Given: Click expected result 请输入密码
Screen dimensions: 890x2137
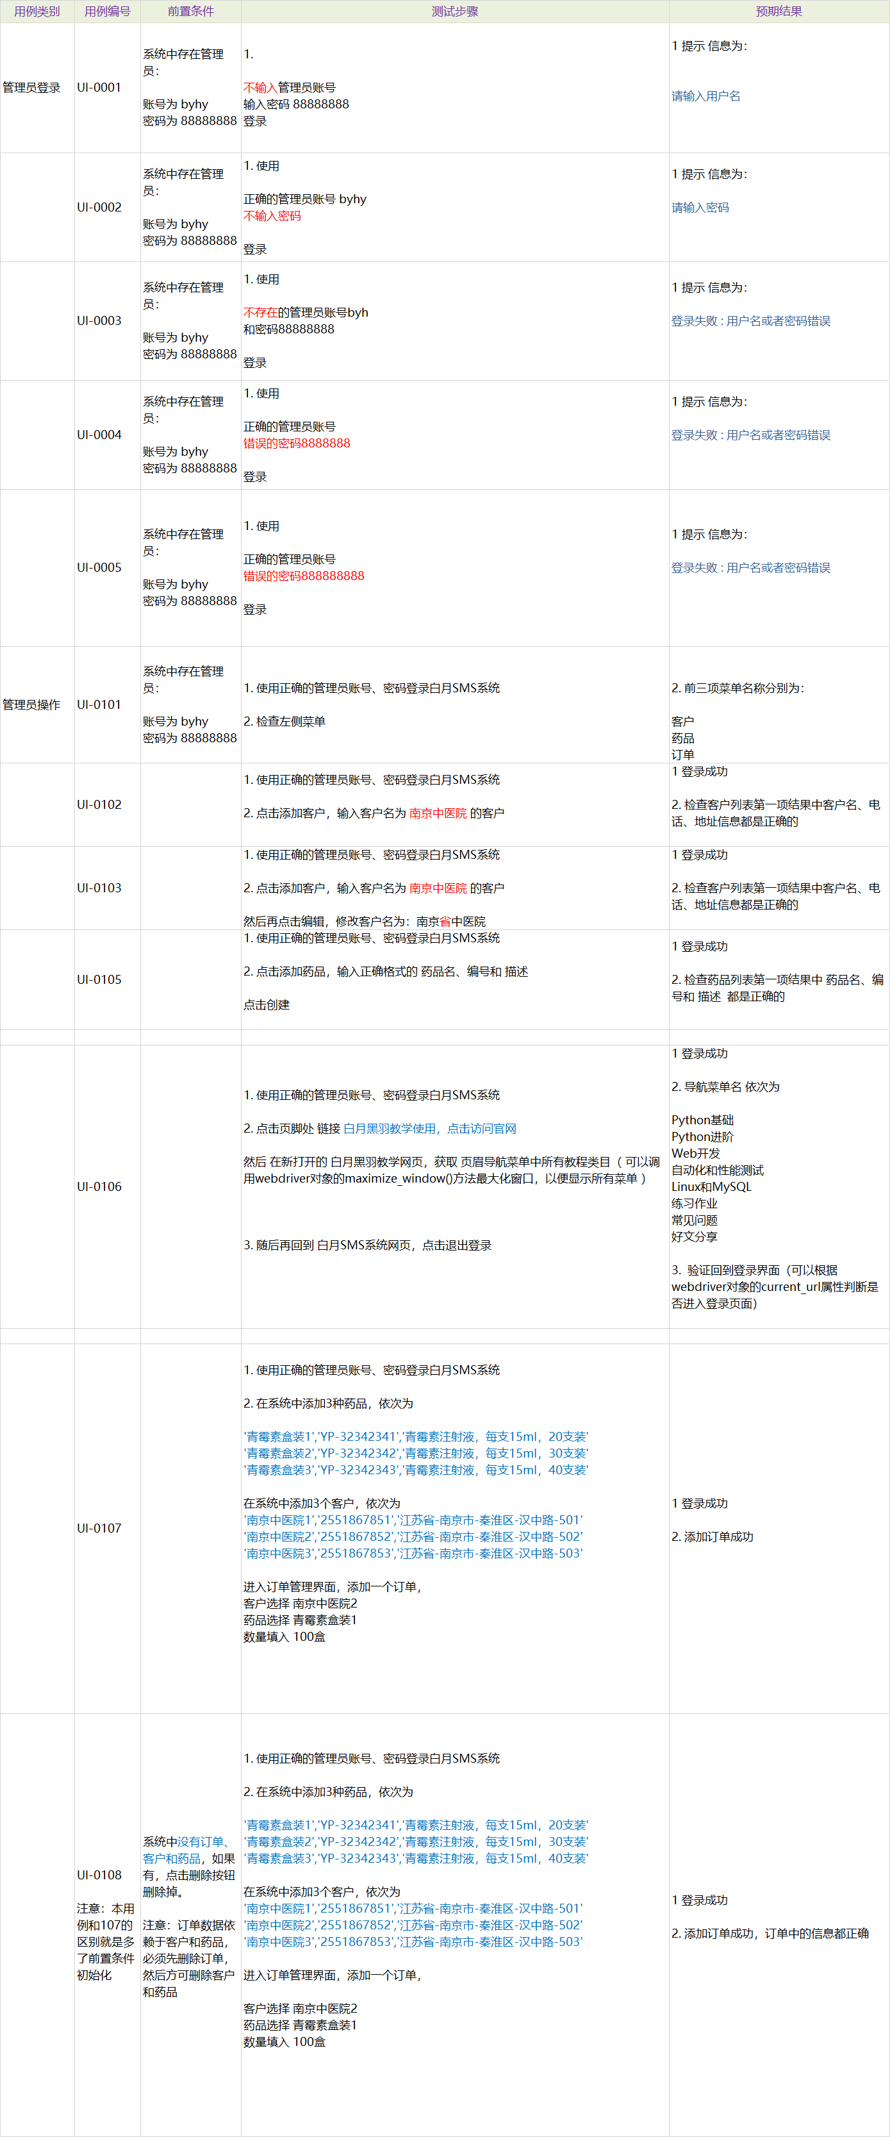Looking at the screenshot, I should point(700,208).
